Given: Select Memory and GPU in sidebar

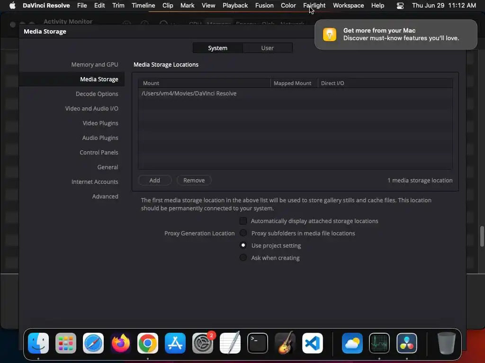Looking at the screenshot, I should pos(95,64).
